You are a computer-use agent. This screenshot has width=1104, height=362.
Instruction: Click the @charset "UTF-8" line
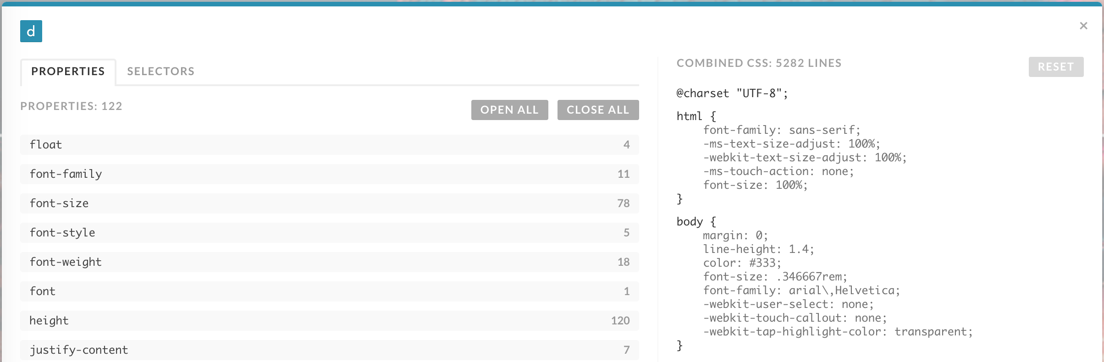732,93
